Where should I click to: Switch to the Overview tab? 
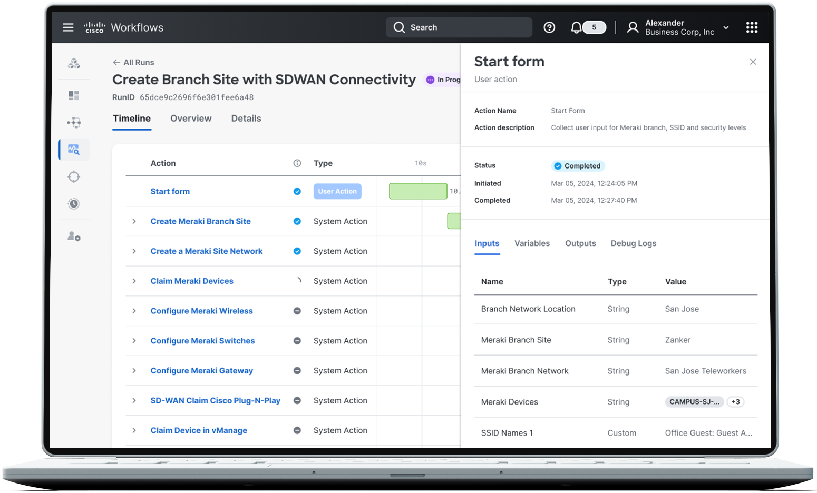pyautogui.click(x=191, y=118)
